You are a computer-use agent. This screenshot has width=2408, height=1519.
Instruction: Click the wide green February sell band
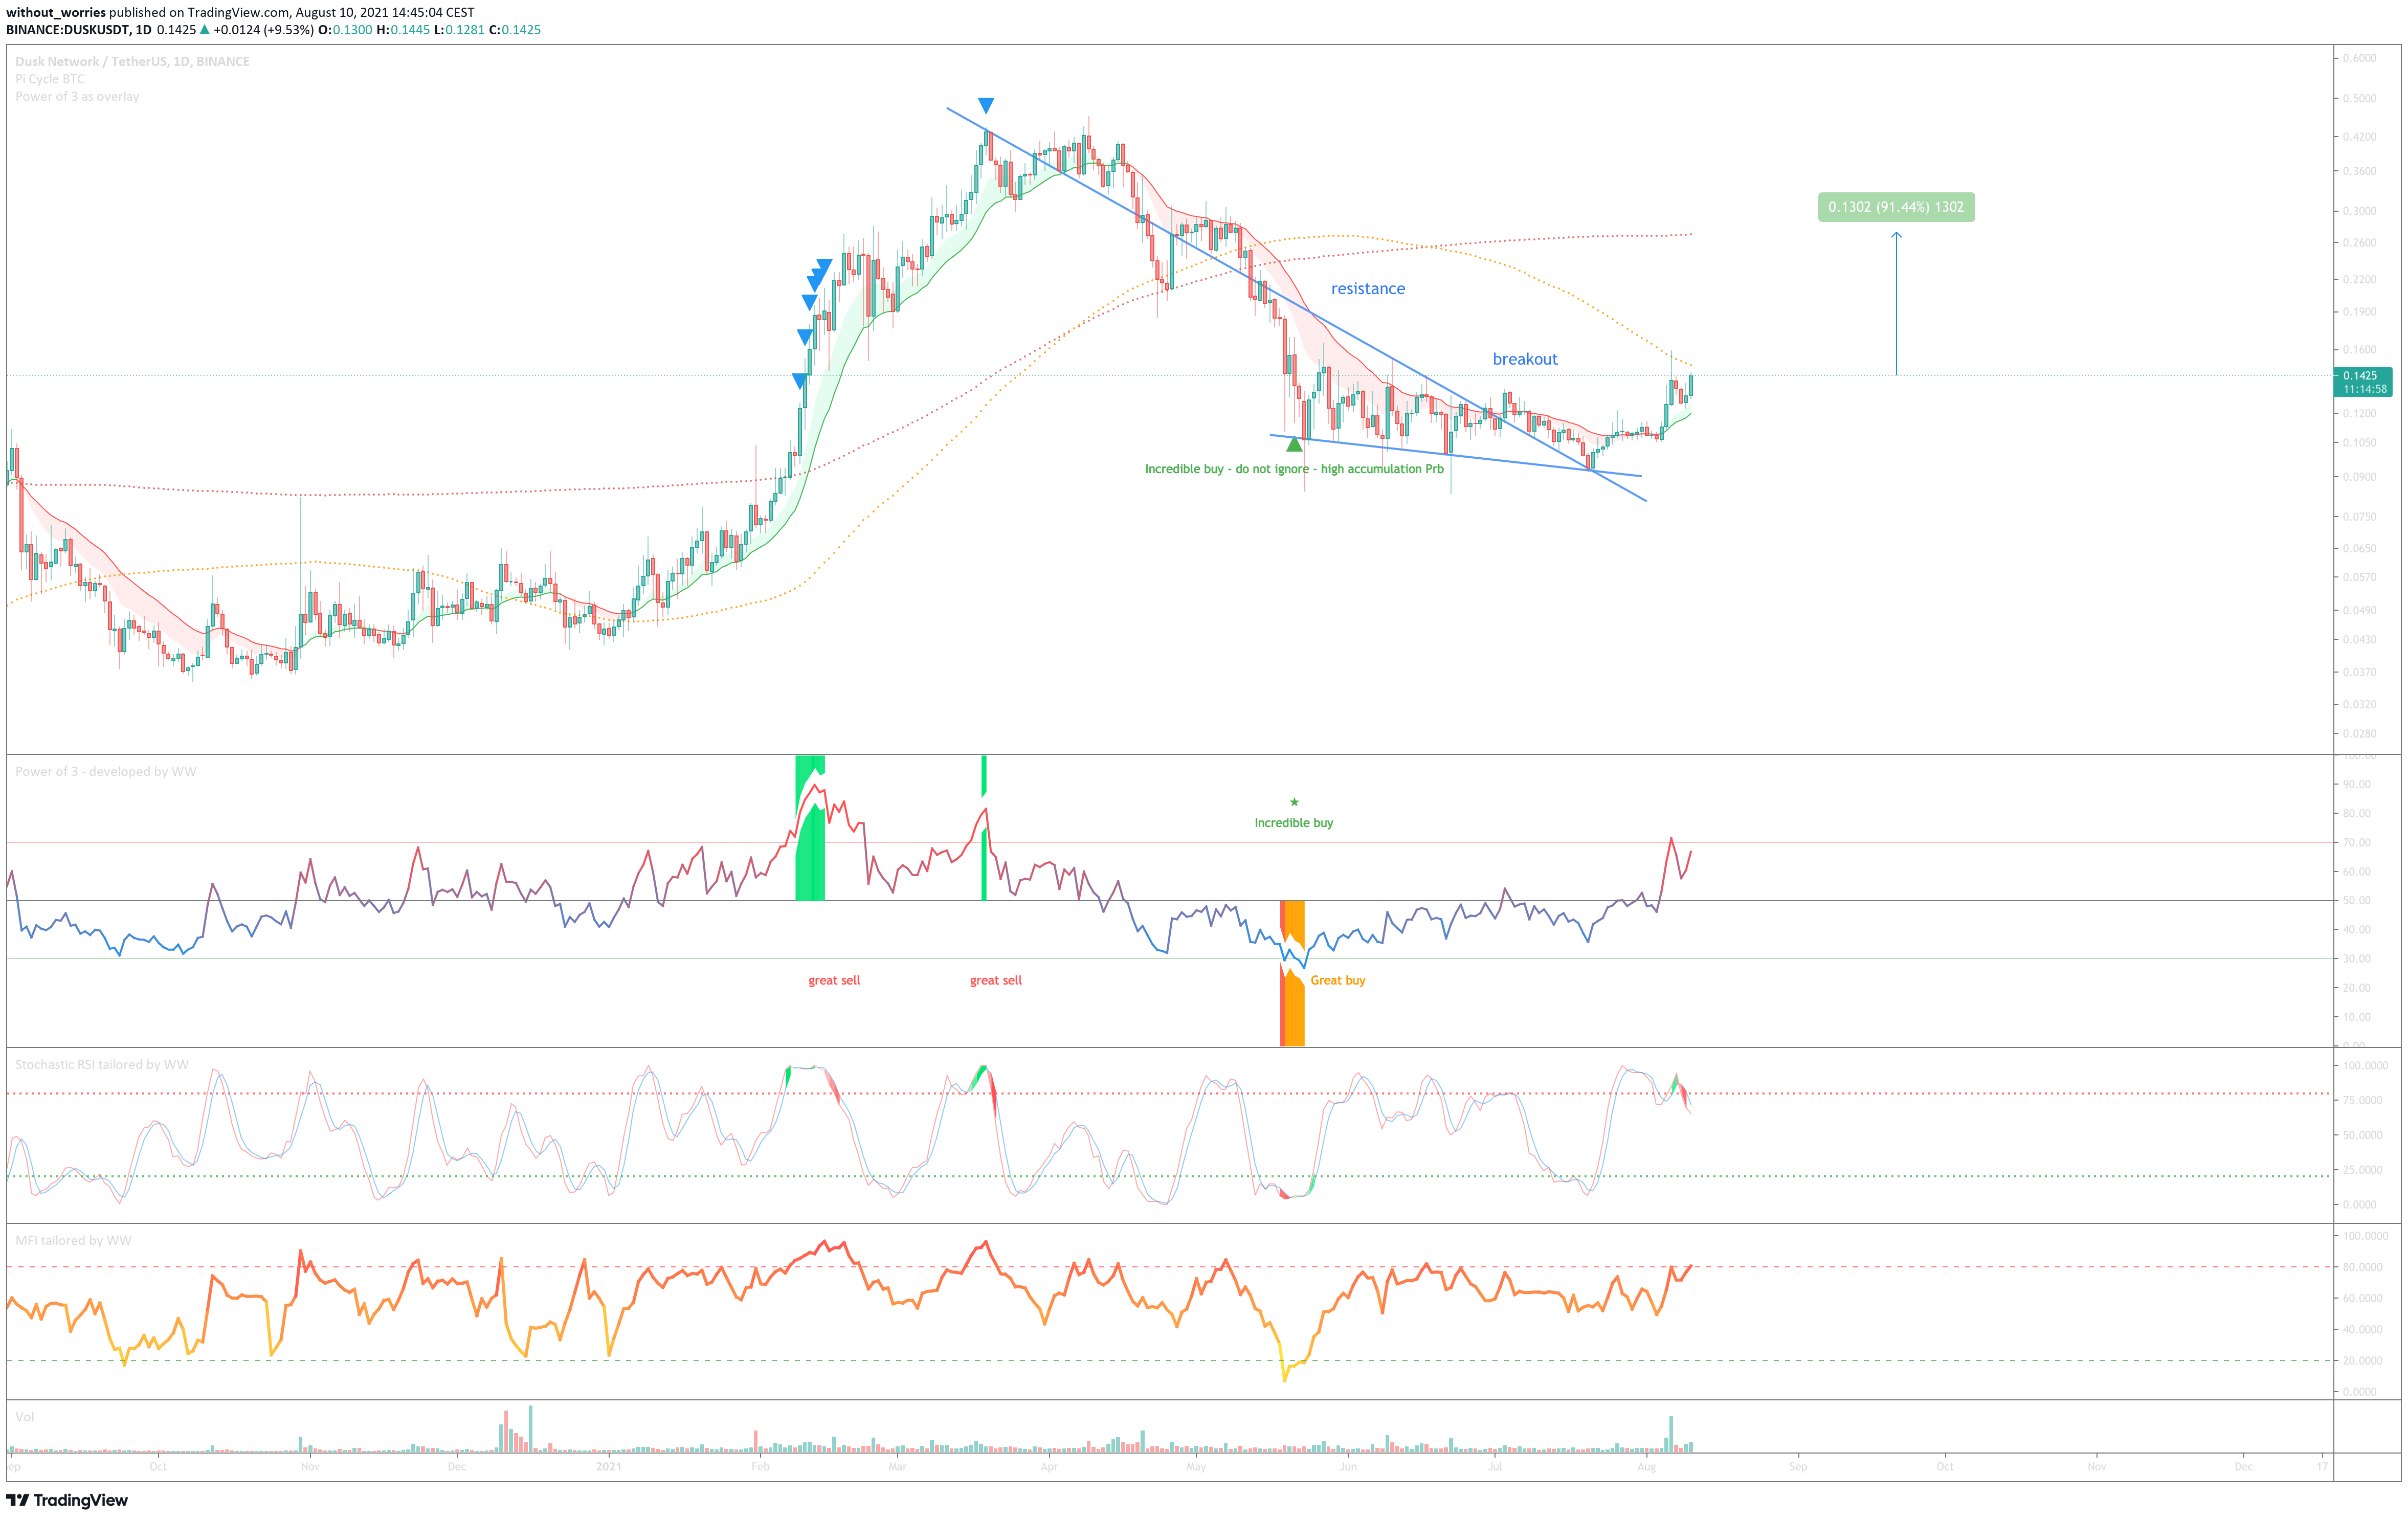coord(810,828)
